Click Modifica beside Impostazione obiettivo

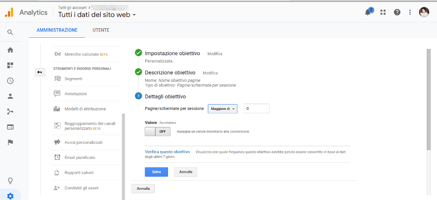(215, 54)
